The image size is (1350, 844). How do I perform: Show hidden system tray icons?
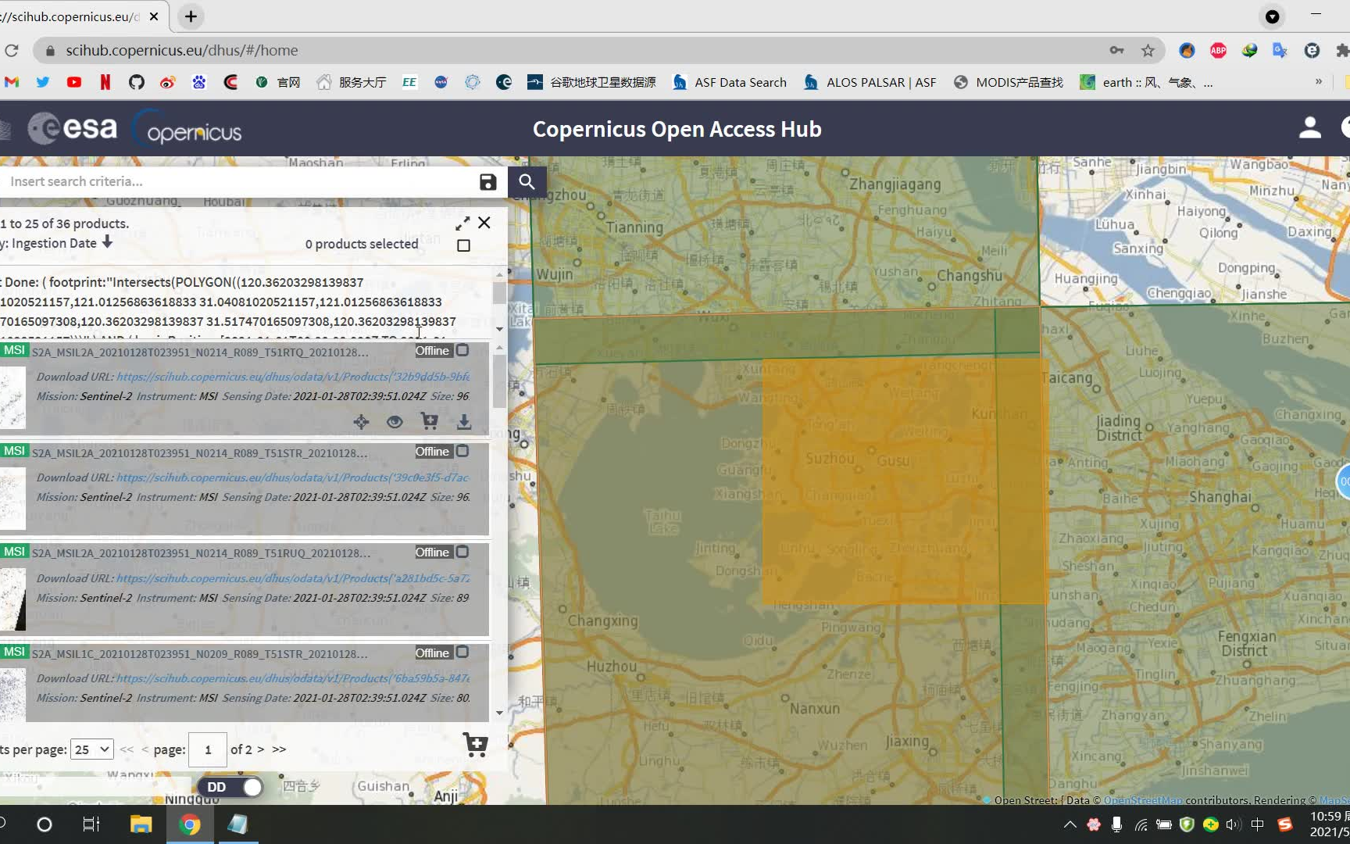click(x=1070, y=824)
